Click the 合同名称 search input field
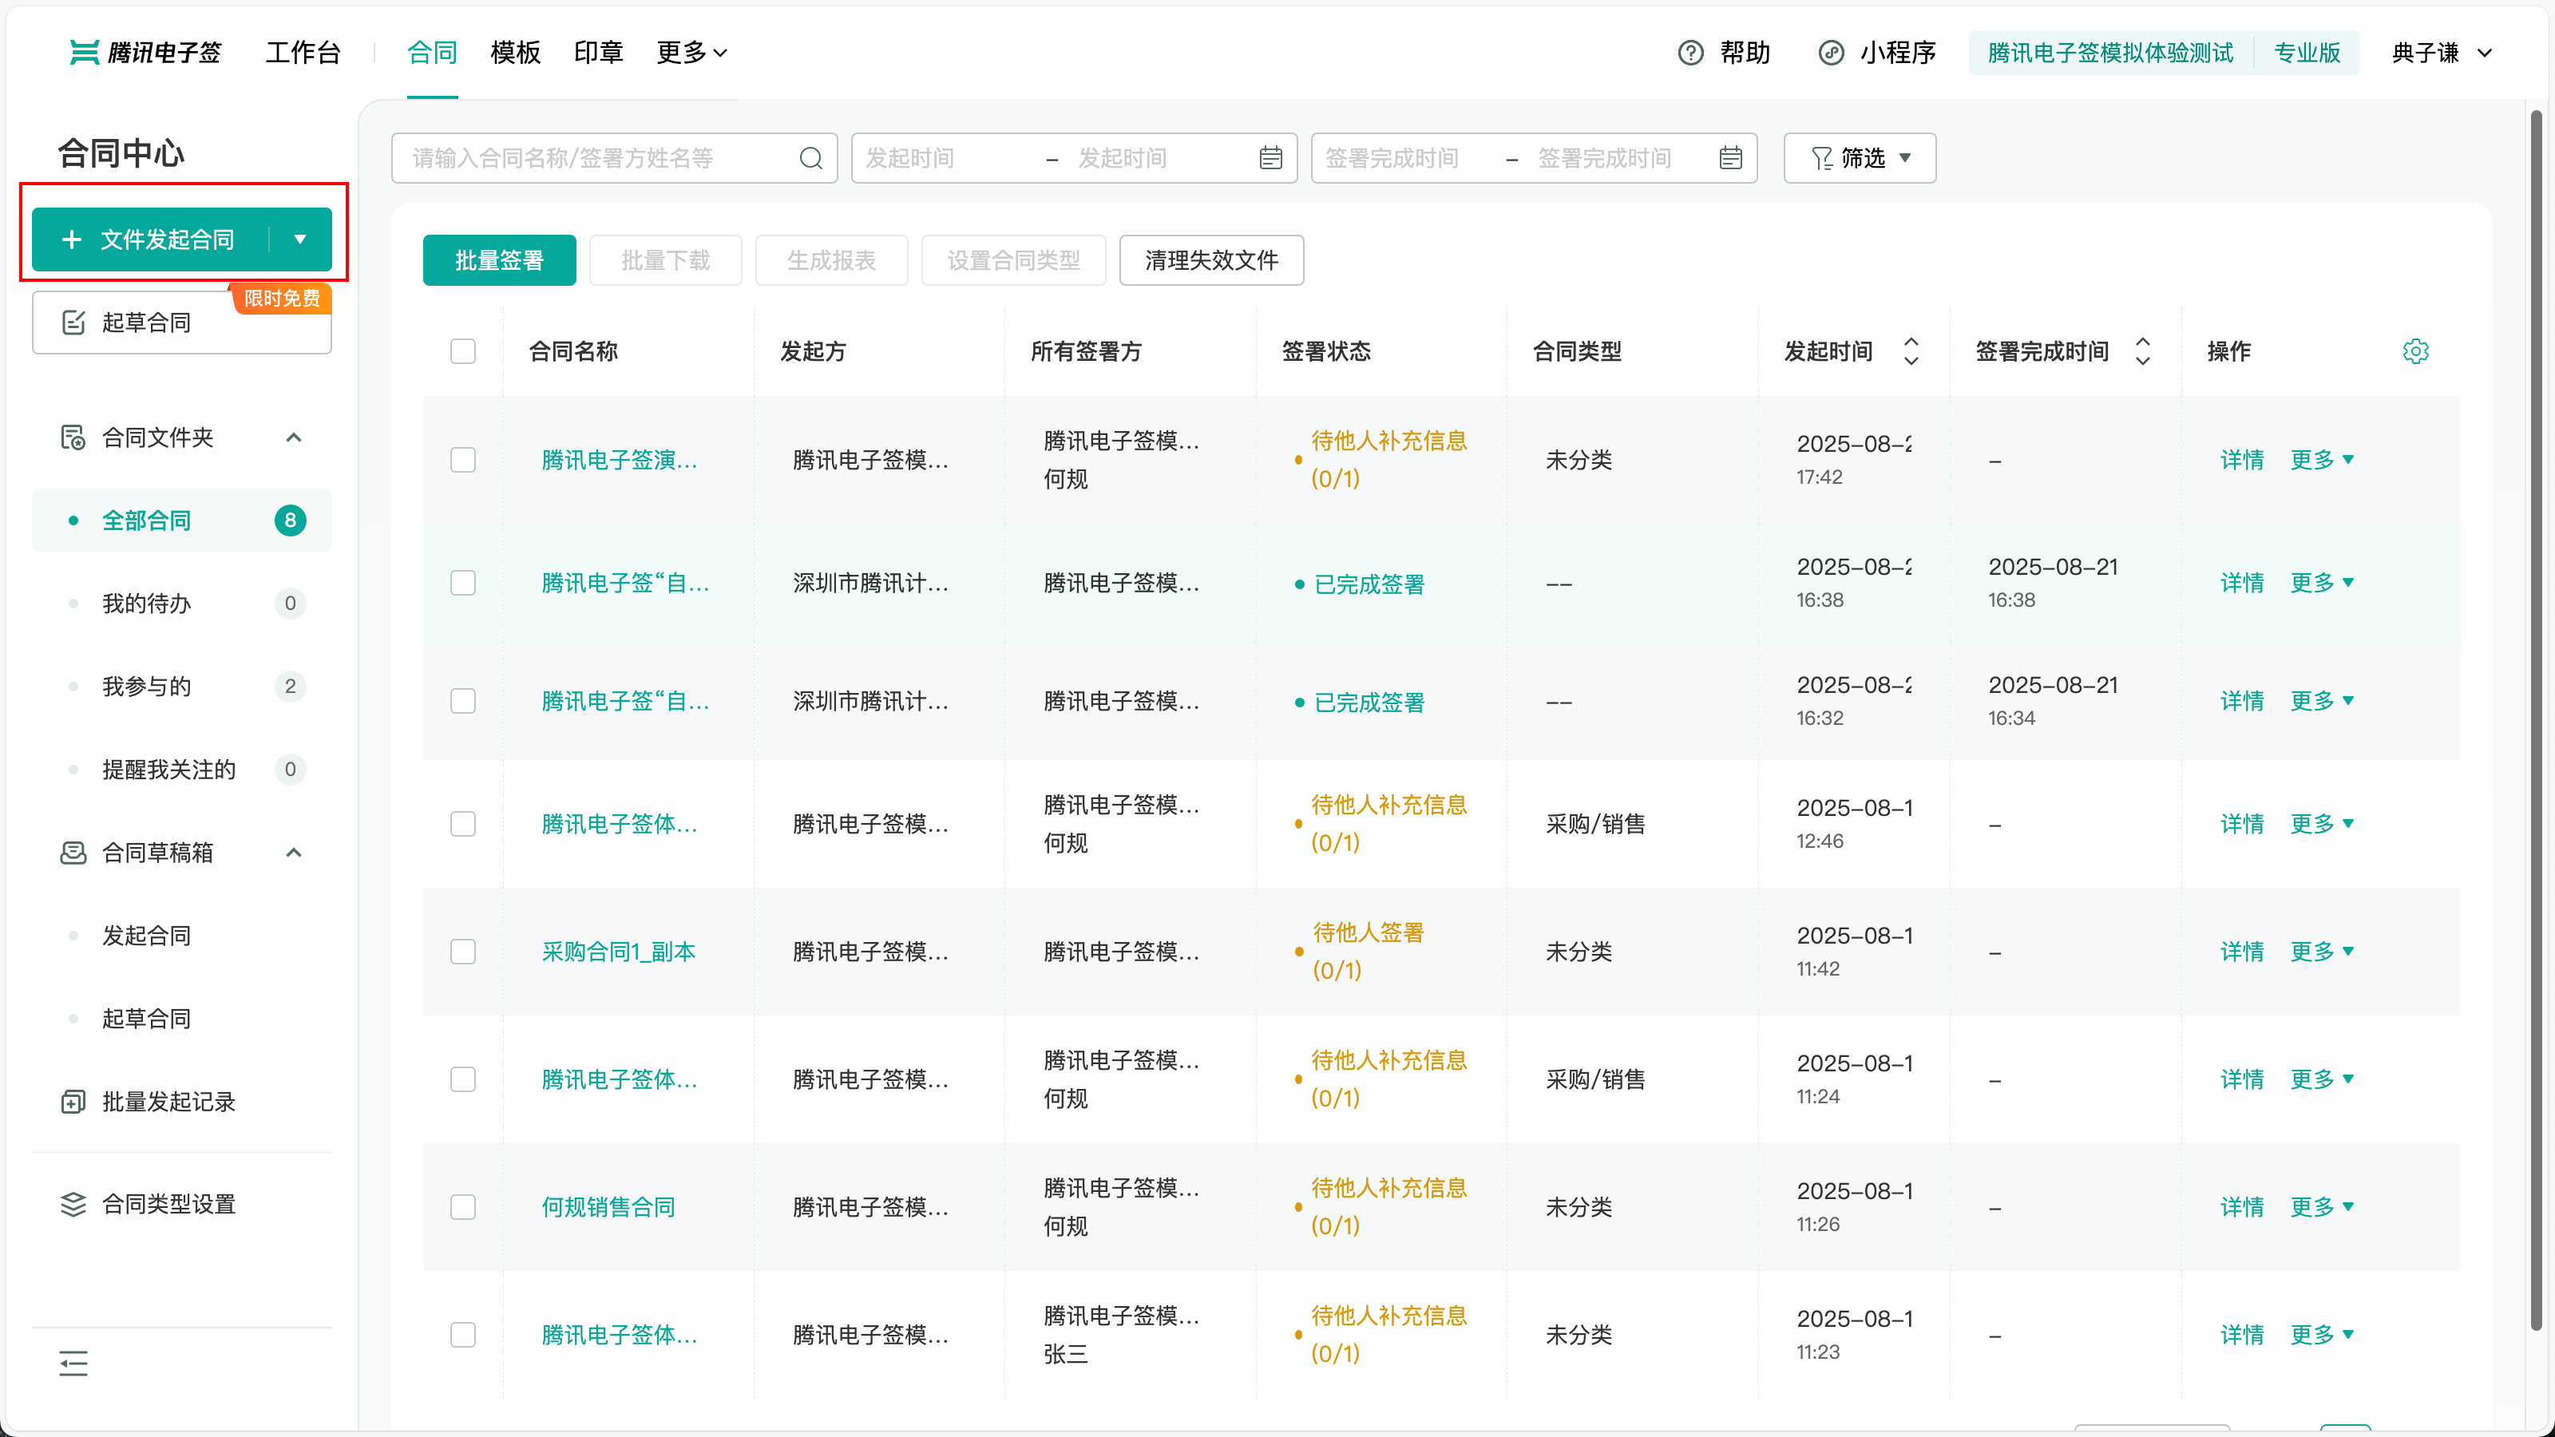The image size is (2555, 1437). [595, 158]
